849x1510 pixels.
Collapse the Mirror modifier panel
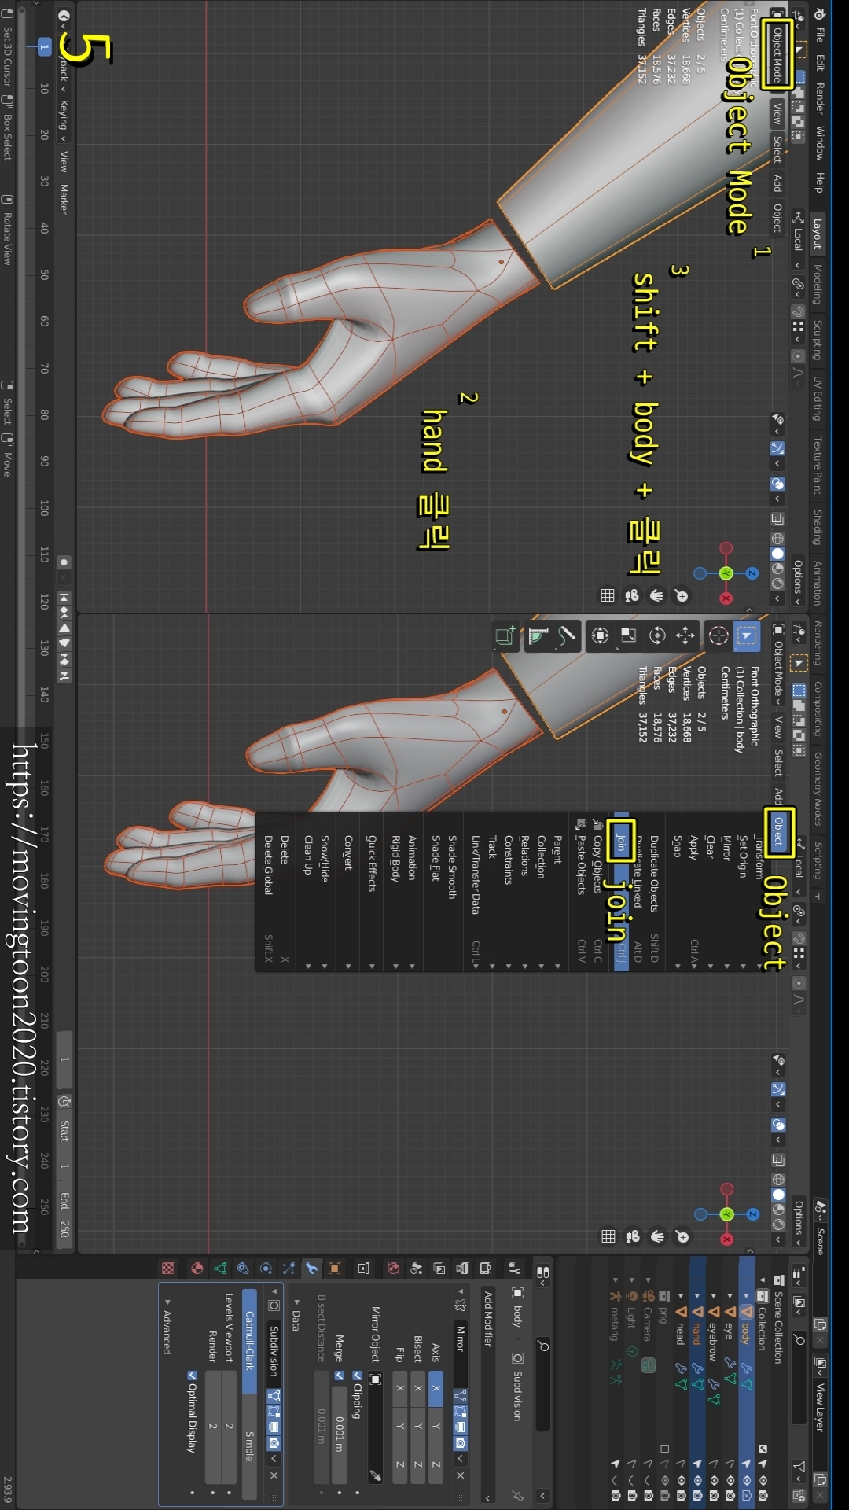[461, 1291]
